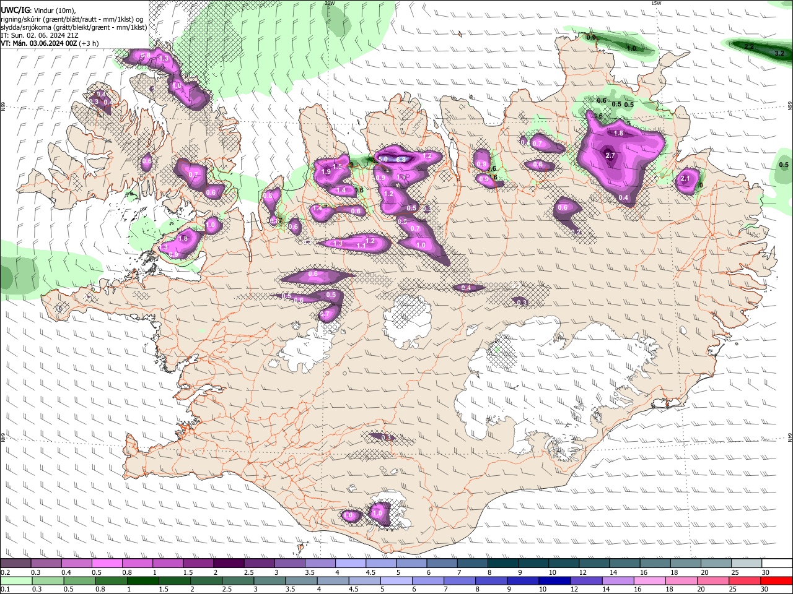Pick the lavender 4 swatch in upper legend row

click(x=351, y=564)
